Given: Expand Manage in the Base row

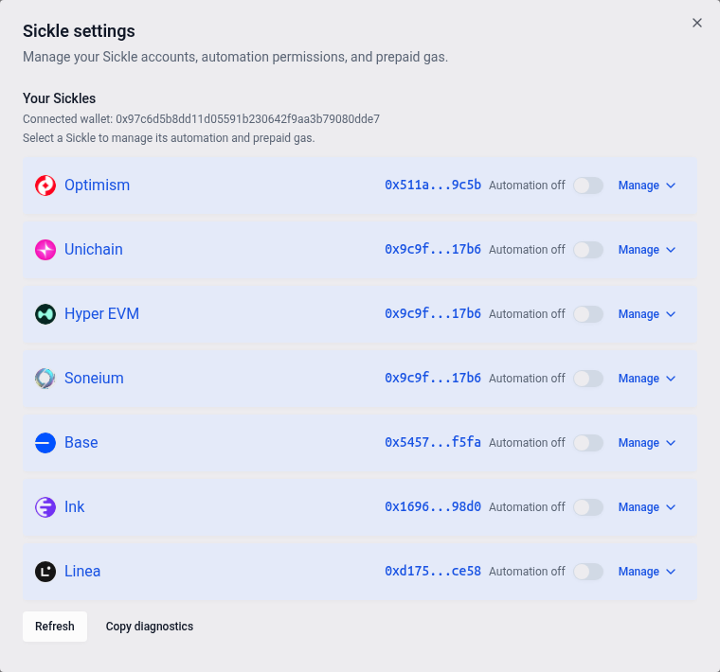Looking at the screenshot, I should click(x=647, y=443).
